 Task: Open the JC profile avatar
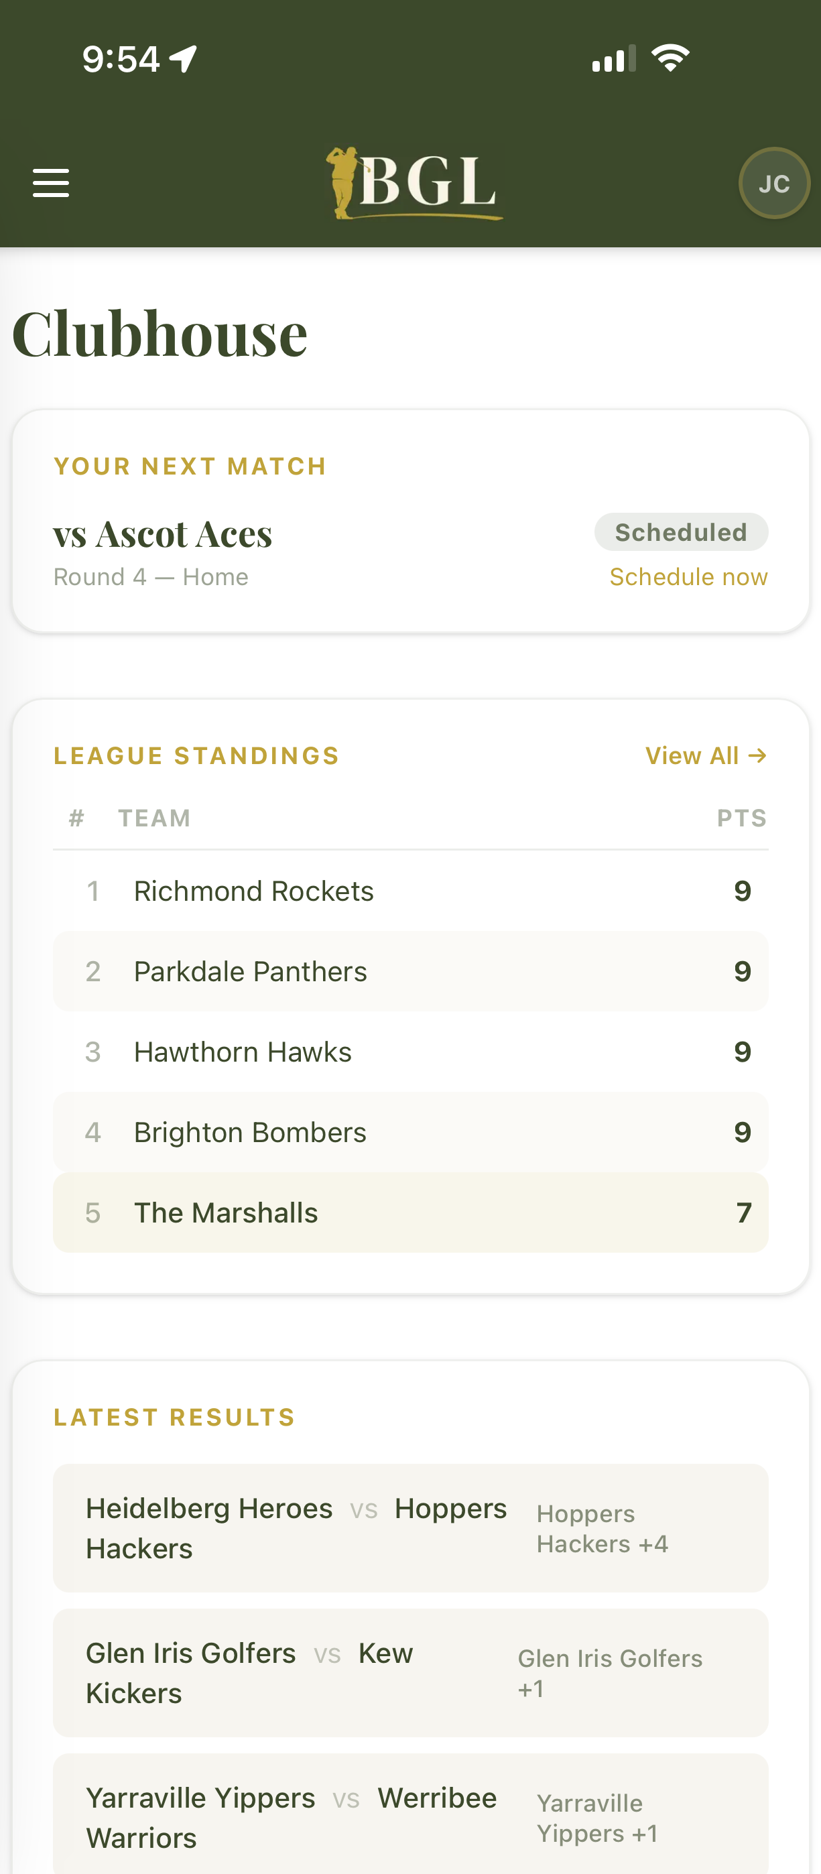[x=773, y=182]
